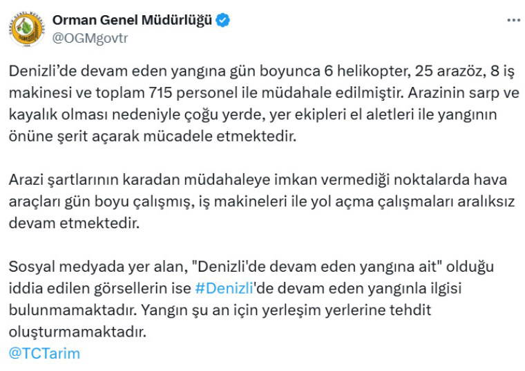Click the single word "oluşturmamaktadır."

(77, 332)
